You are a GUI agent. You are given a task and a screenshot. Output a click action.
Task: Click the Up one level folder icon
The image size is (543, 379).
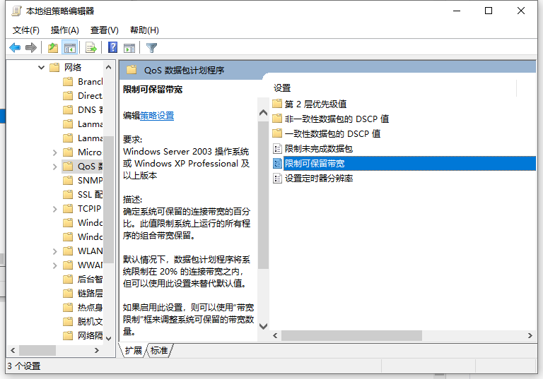click(53, 48)
